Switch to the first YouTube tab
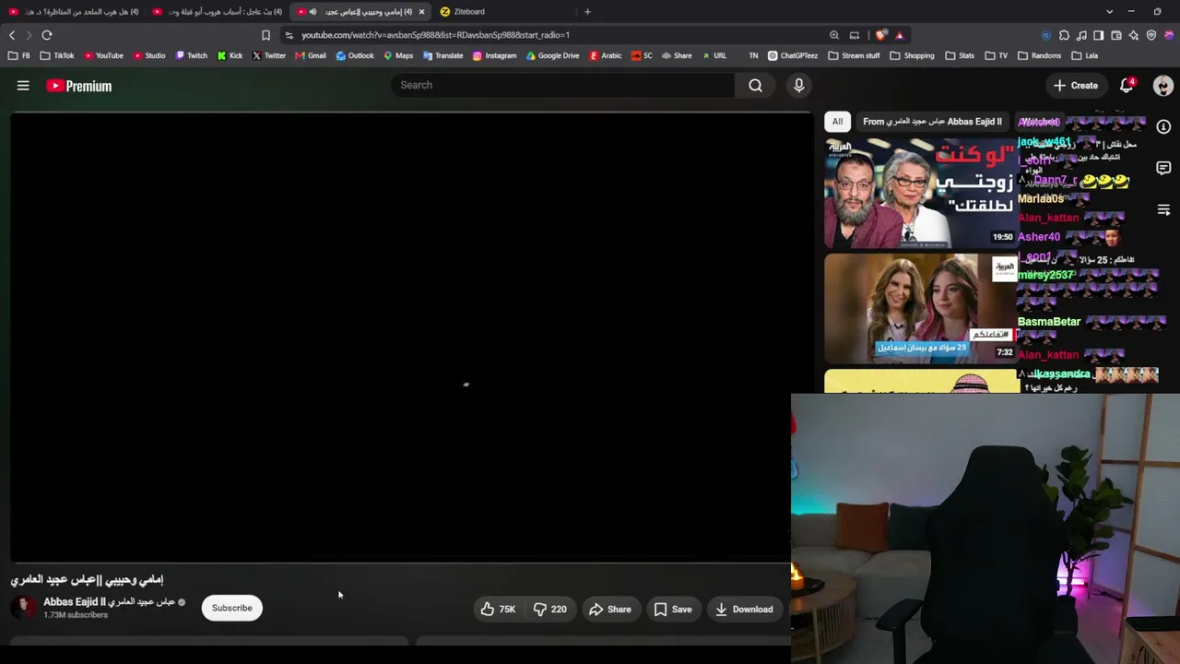The image size is (1180, 664). tap(74, 12)
